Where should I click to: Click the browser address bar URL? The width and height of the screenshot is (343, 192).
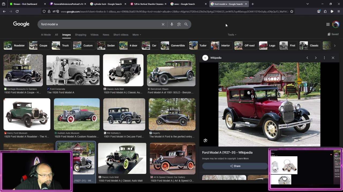pyautogui.click(x=174, y=11)
